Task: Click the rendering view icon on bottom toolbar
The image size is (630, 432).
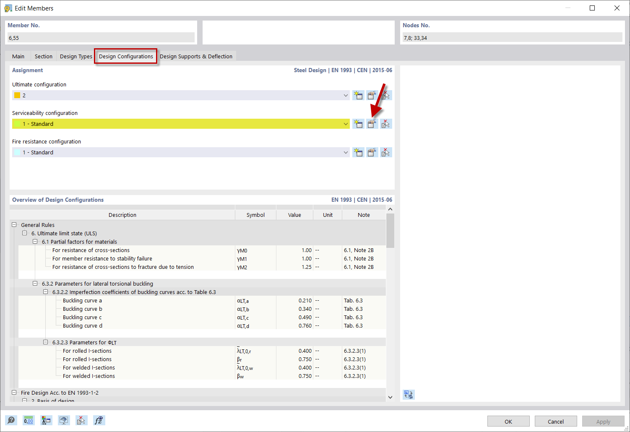Action: 64,420
